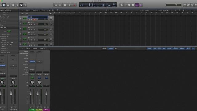
Task: Select the track 2 instrument icon
Action: click(x=25, y=23)
